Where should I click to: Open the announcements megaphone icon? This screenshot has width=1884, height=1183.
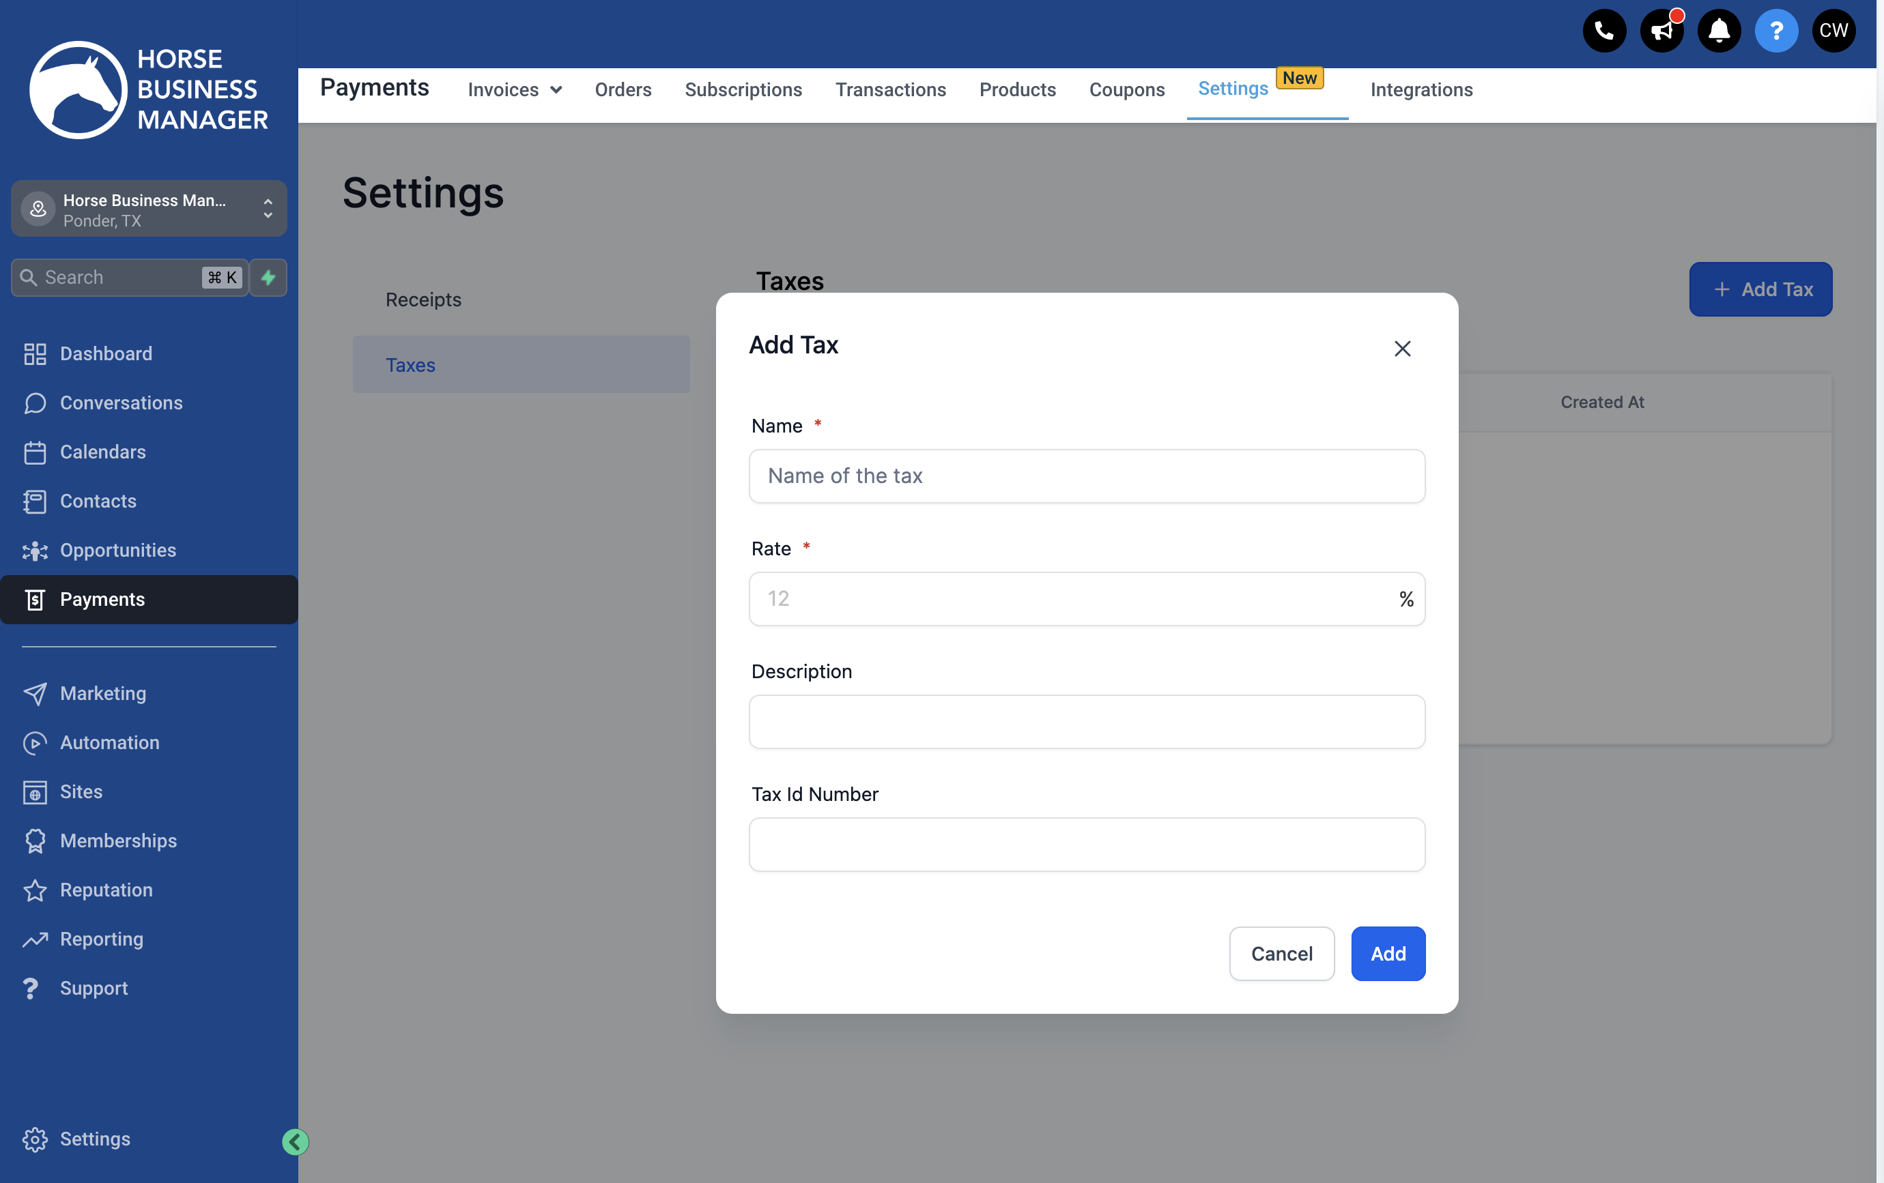pos(1661,31)
